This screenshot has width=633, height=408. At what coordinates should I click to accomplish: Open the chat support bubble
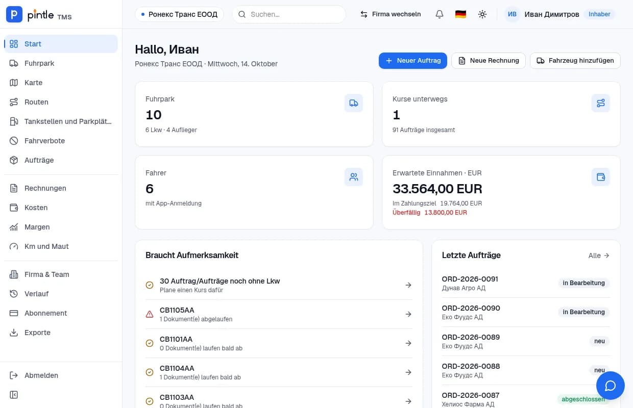[610, 386]
